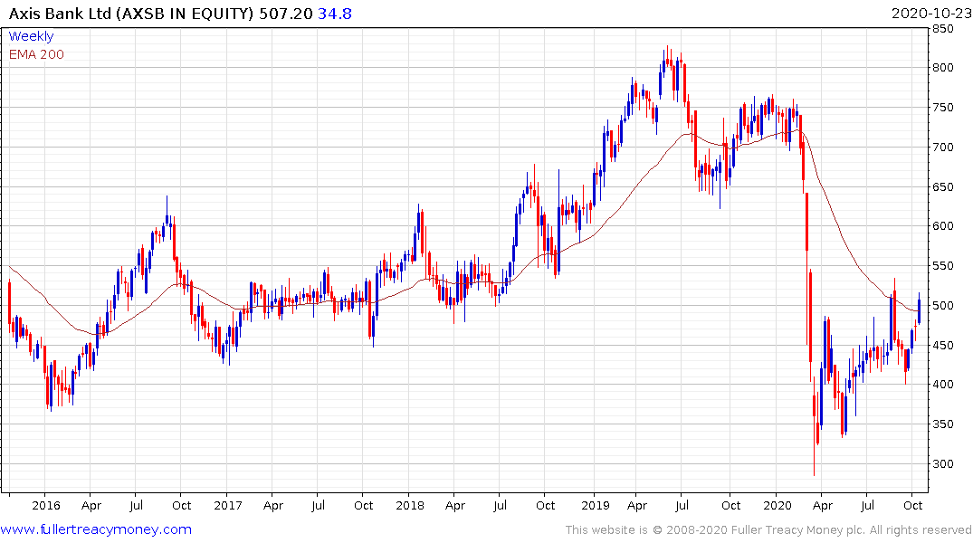The height and width of the screenshot is (543, 973).
Task: Click the 2016 year axis label
Action: click(x=46, y=505)
